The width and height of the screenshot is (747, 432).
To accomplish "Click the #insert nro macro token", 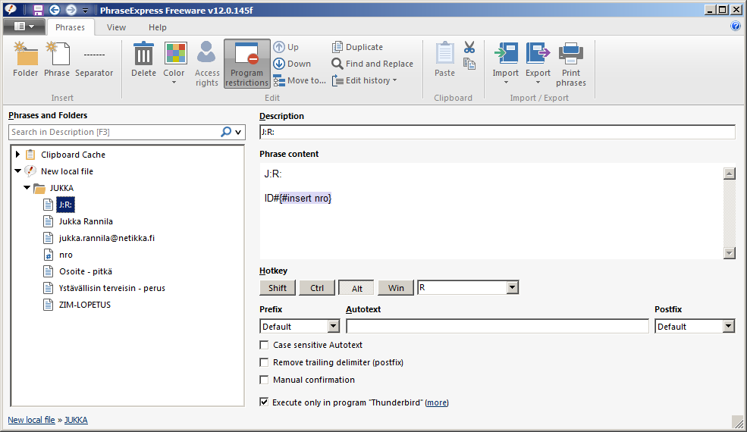I will (x=306, y=198).
